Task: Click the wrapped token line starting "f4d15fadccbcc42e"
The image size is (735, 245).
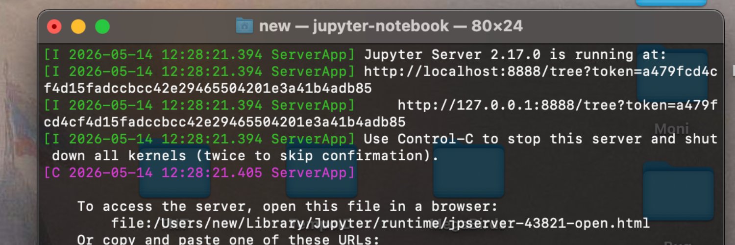Action: 208,89
